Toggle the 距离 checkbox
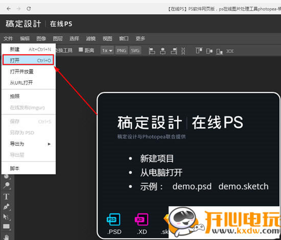The height and width of the screenshot is (240, 281). click(81, 50)
